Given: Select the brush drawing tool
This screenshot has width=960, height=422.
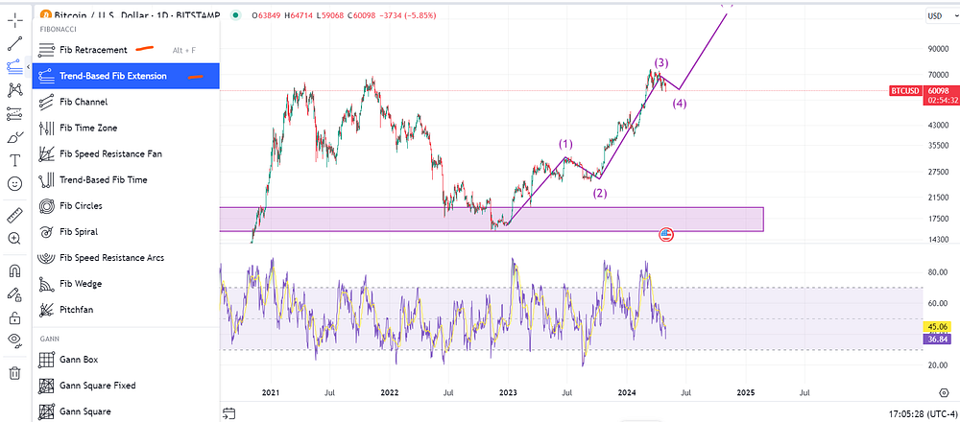Looking at the screenshot, I should pos(14,137).
